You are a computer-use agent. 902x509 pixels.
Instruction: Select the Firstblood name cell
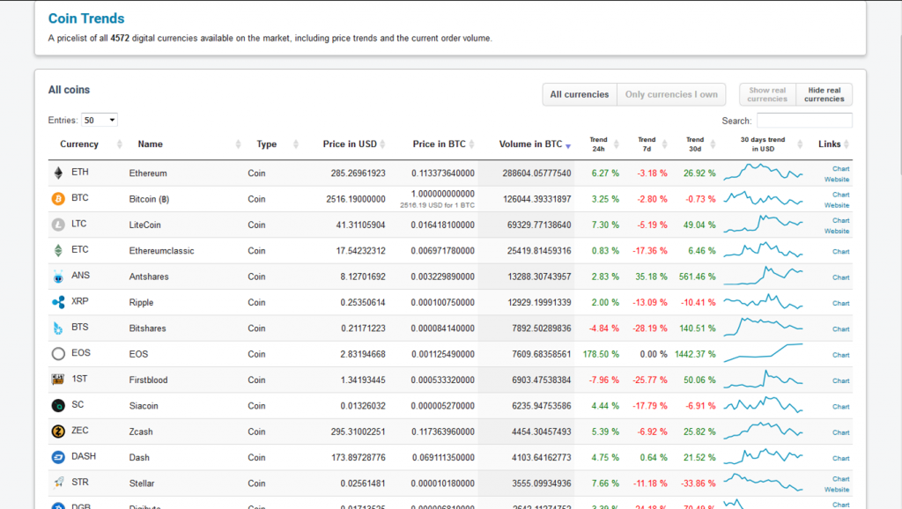[148, 380]
